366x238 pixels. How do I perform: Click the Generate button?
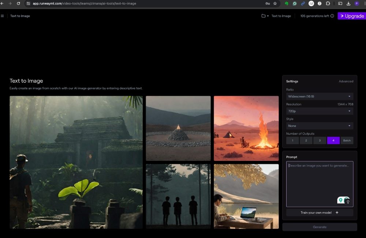(x=320, y=227)
